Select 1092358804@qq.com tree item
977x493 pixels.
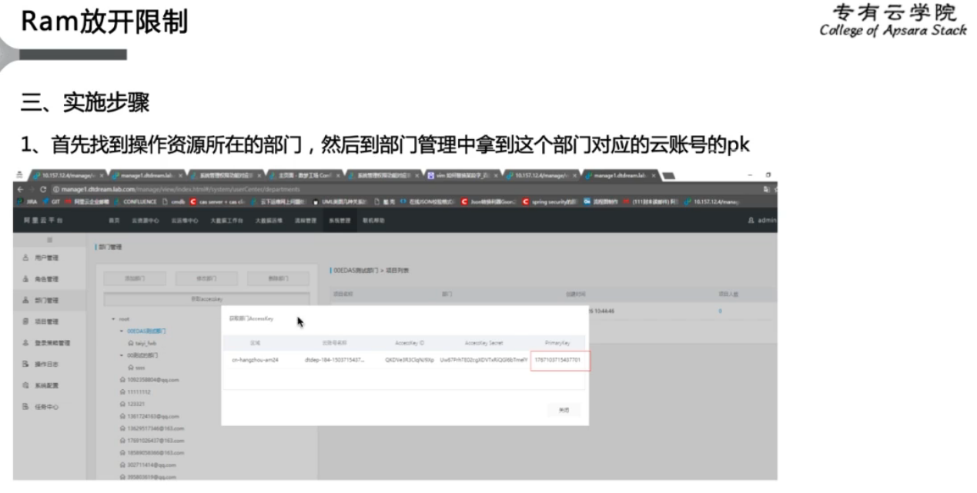point(149,380)
